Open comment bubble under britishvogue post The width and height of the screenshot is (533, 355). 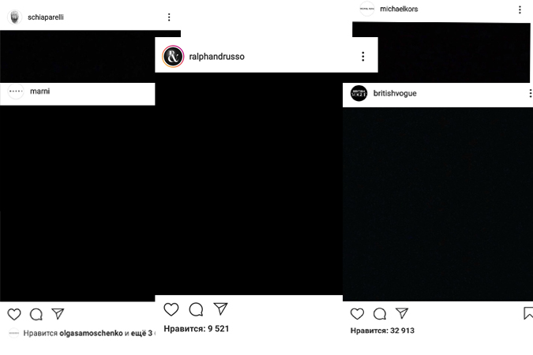click(x=380, y=313)
